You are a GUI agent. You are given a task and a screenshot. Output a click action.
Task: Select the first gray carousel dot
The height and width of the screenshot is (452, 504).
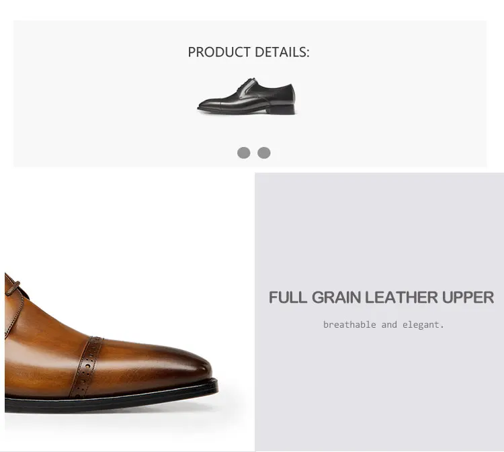(244, 152)
